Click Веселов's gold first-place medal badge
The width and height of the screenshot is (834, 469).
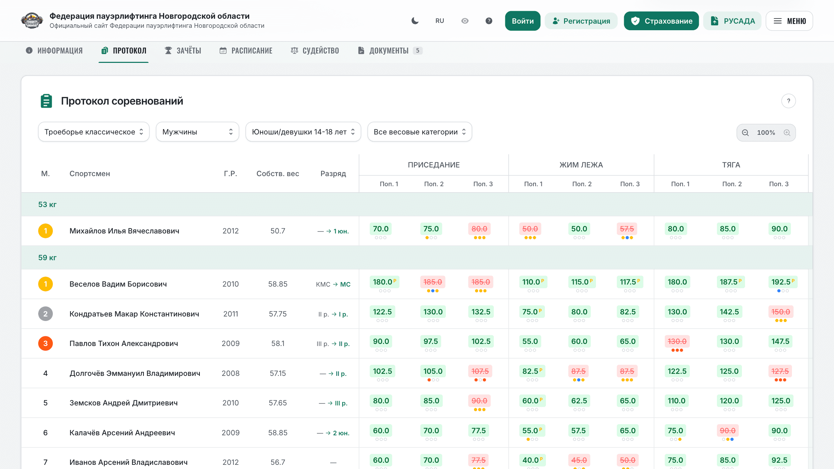point(46,284)
